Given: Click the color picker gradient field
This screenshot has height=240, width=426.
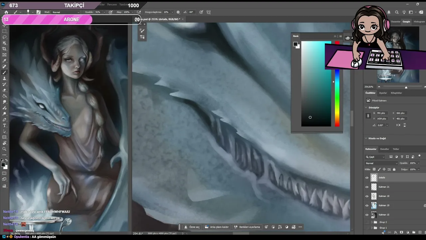Looking at the screenshot, I should click(316, 84).
